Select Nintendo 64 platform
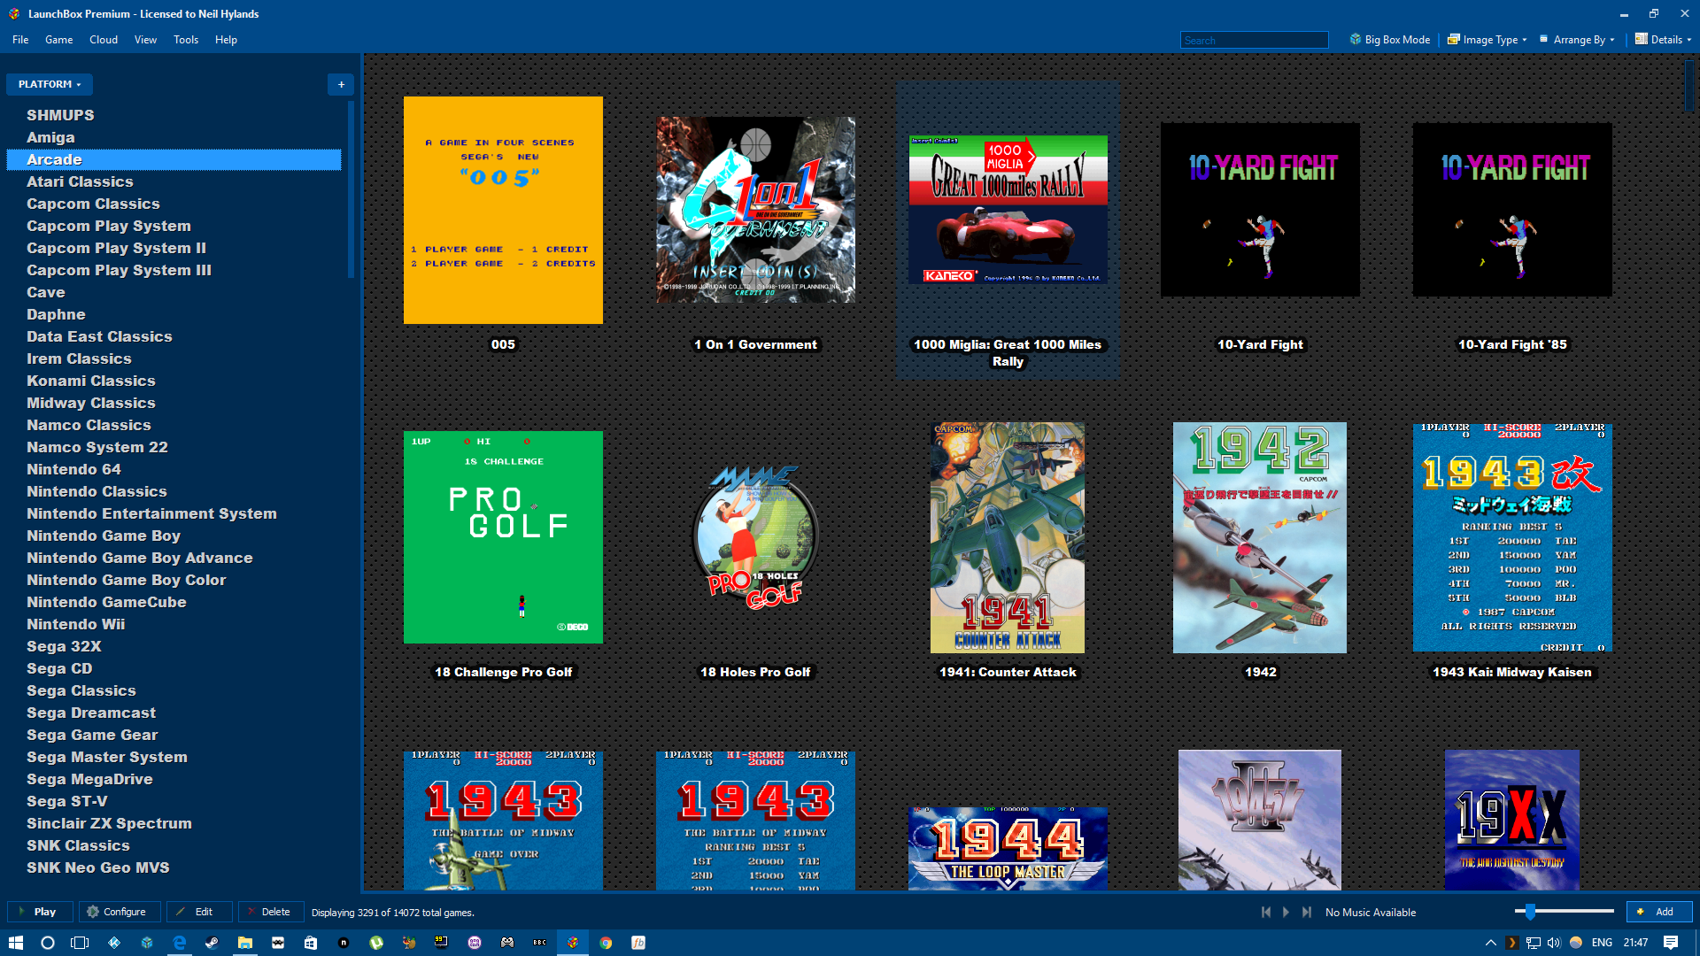1700x956 pixels. 73,469
